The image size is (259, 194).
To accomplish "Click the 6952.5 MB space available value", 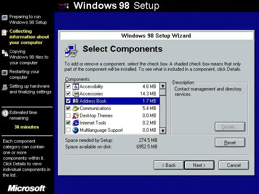I will [x=147, y=147].
